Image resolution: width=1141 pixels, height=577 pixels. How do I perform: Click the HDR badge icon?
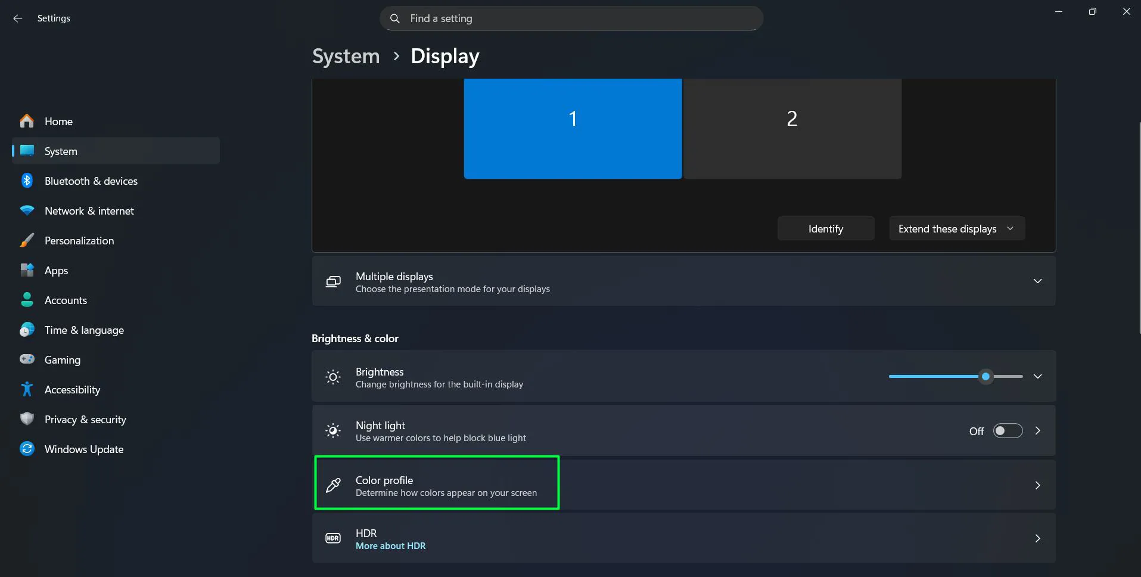(332, 538)
